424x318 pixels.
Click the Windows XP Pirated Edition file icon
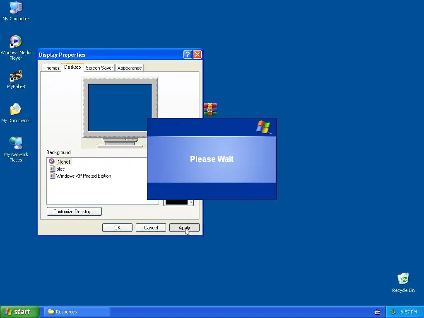(52, 176)
